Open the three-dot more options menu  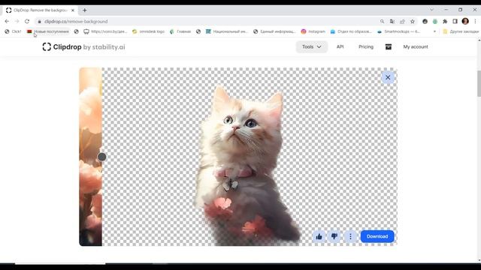[x=350, y=236]
